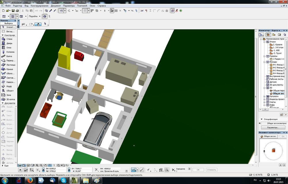Open Firefox from the Windows taskbar
This screenshot has height=184, width=288.
30,180
